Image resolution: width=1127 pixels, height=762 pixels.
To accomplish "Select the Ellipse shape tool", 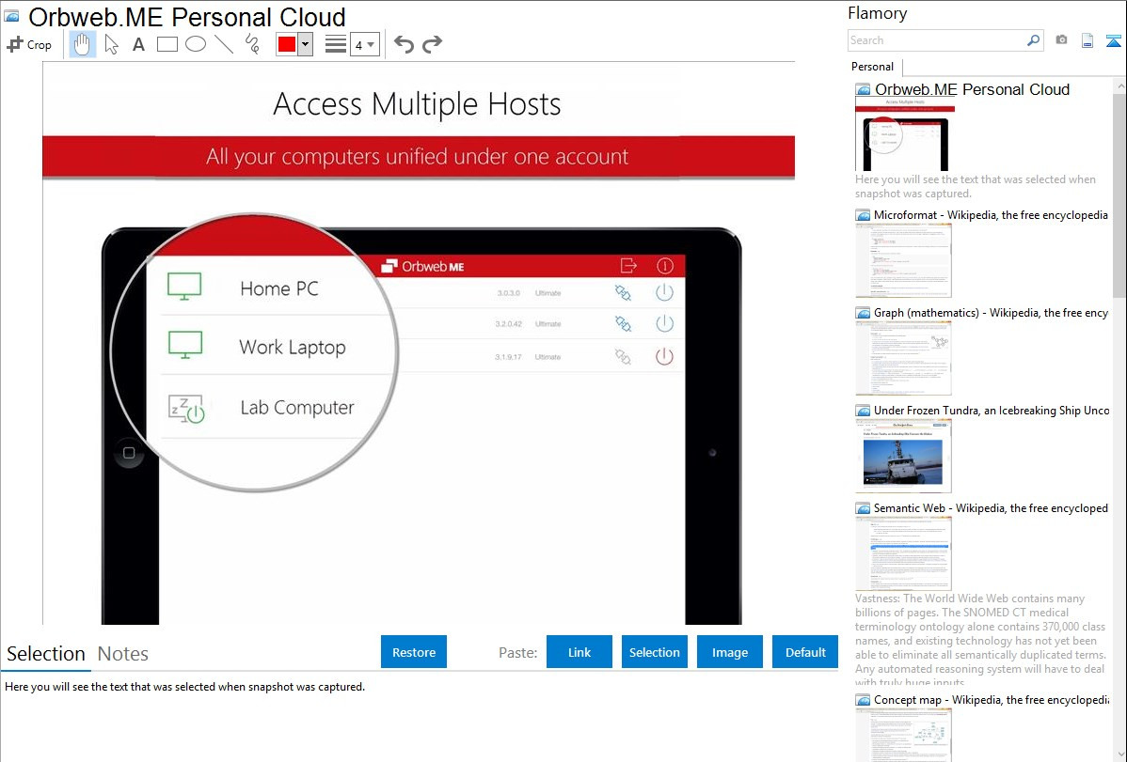I will click(x=196, y=44).
